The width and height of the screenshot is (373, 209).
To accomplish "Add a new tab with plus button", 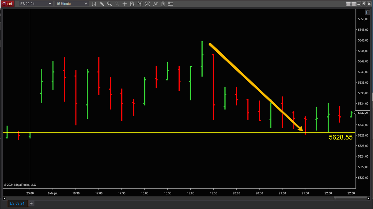I will [31, 203].
